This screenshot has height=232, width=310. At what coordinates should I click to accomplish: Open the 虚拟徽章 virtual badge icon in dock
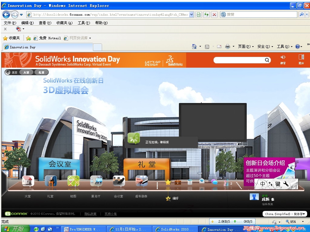pyautogui.click(x=142, y=181)
